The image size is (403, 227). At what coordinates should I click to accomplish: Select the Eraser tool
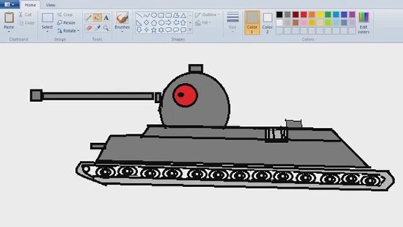click(x=89, y=28)
